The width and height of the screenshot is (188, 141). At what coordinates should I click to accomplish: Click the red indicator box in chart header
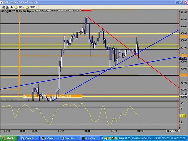click(86, 11)
